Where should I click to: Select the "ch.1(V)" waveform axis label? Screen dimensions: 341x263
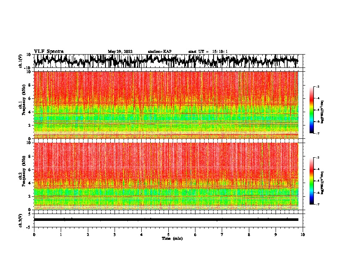pos(21,61)
